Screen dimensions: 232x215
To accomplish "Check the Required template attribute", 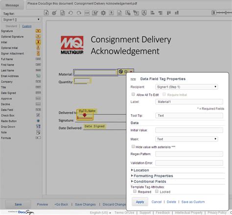I will [x=135, y=191].
